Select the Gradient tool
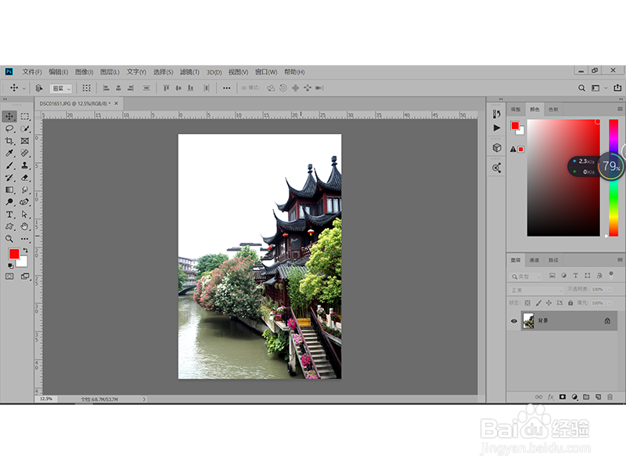The image size is (626, 470). [9, 190]
